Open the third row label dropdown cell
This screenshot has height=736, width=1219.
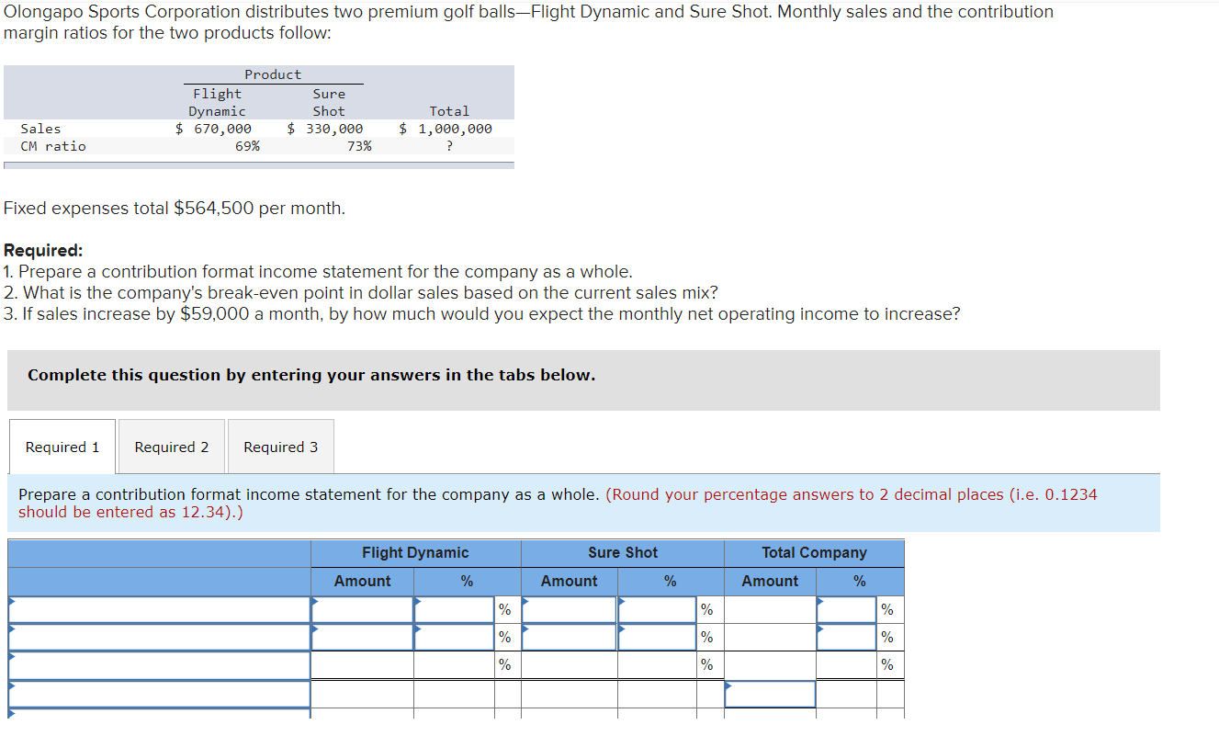point(160,665)
